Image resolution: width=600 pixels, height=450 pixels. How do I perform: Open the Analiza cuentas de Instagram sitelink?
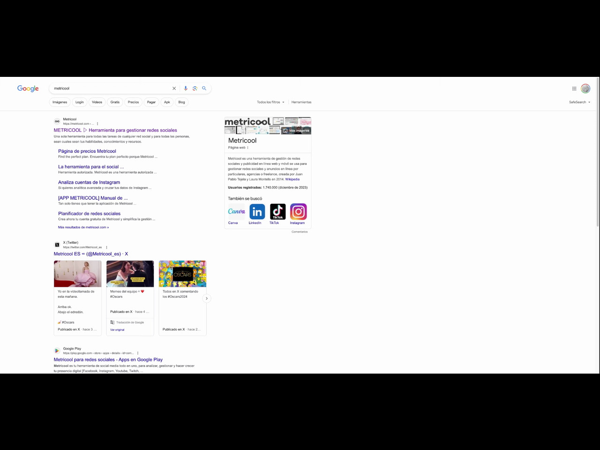click(89, 182)
